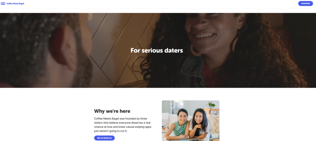Viewport: 316px width, 141px height.
Task: Click the Why we're here heading
Action: point(112,111)
